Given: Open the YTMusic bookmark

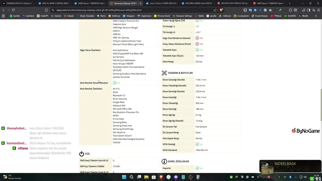Looking at the screenshot, I should pyautogui.click(x=276, y=16).
